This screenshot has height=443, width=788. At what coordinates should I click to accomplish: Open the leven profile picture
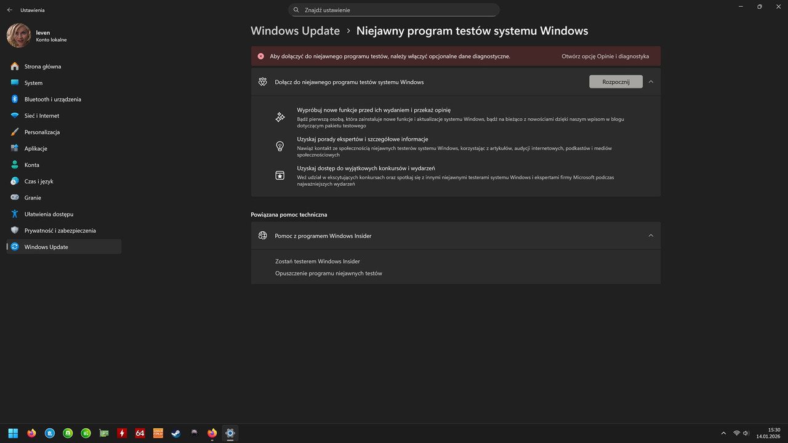click(18, 36)
